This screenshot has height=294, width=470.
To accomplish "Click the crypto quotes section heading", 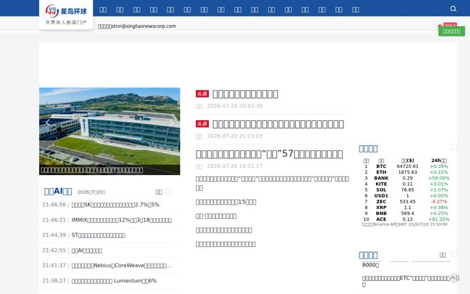I will 368,148.
